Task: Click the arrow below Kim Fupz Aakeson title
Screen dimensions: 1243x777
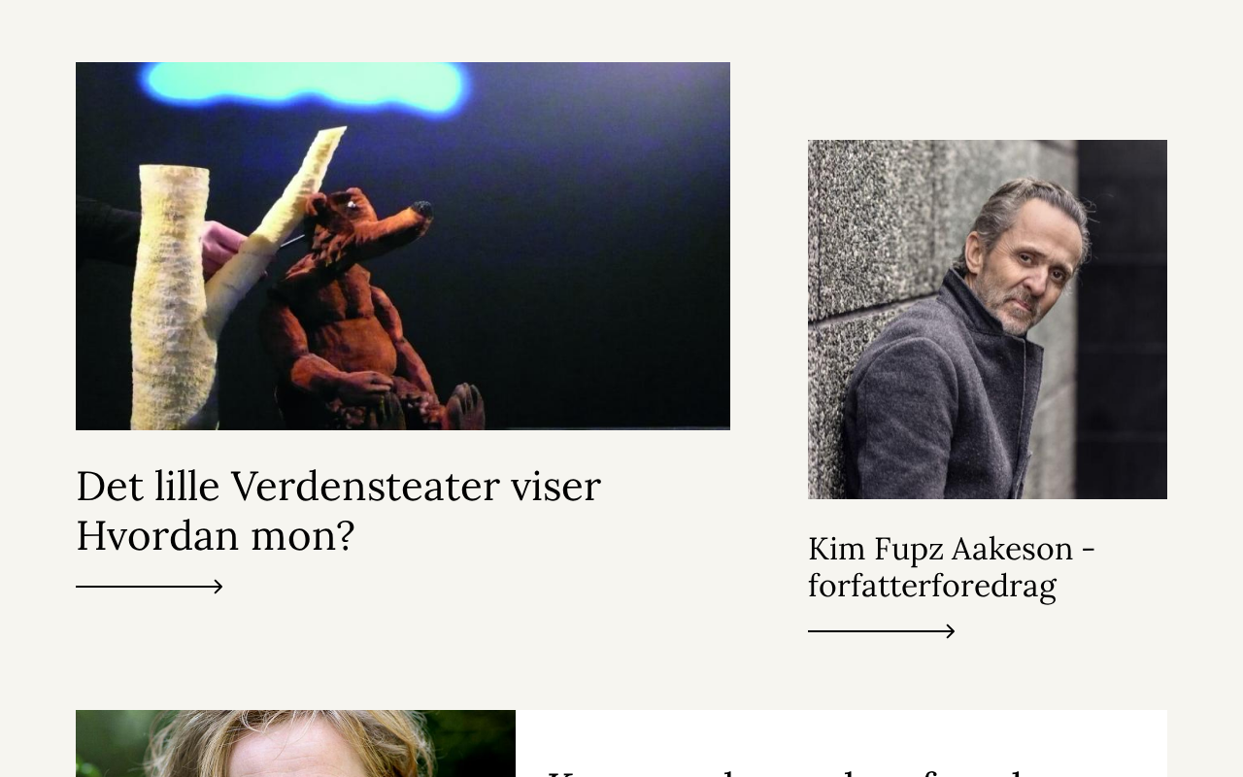Action: pyautogui.click(x=881, y=631)
